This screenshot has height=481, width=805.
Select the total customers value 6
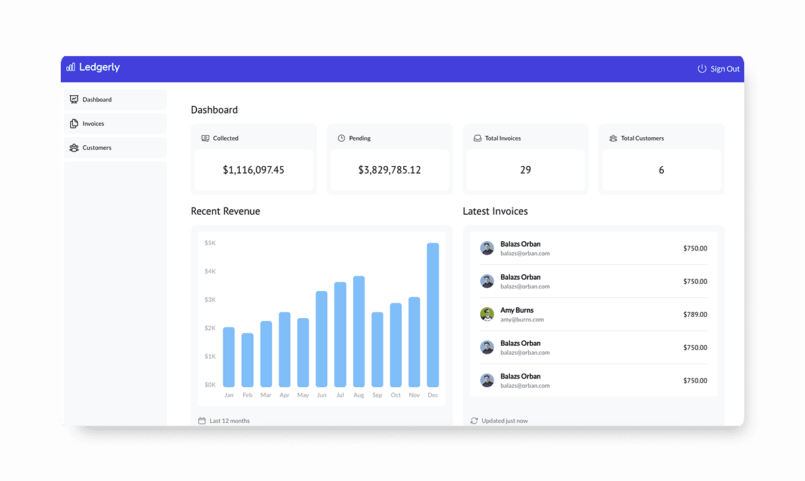(661, 170)
